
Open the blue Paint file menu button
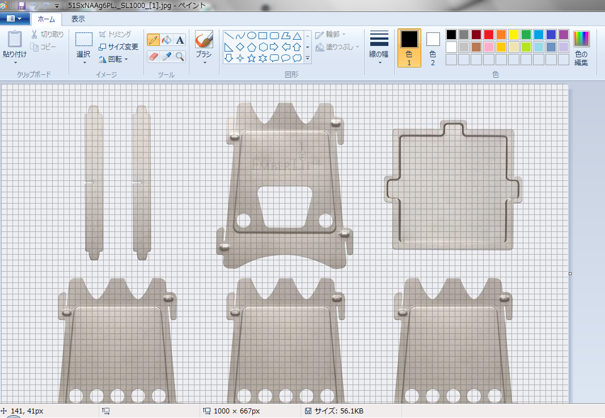[x=15, y=19]
